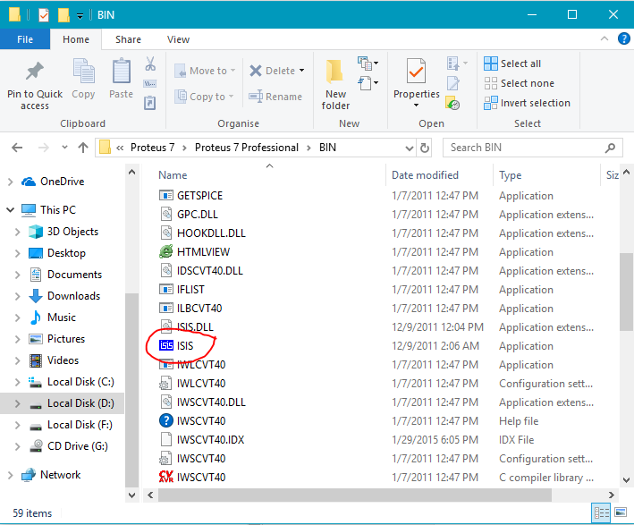Collapse the ribbon with the chevron
Screen dimensions: 634x525
click(x=604, y=38)
